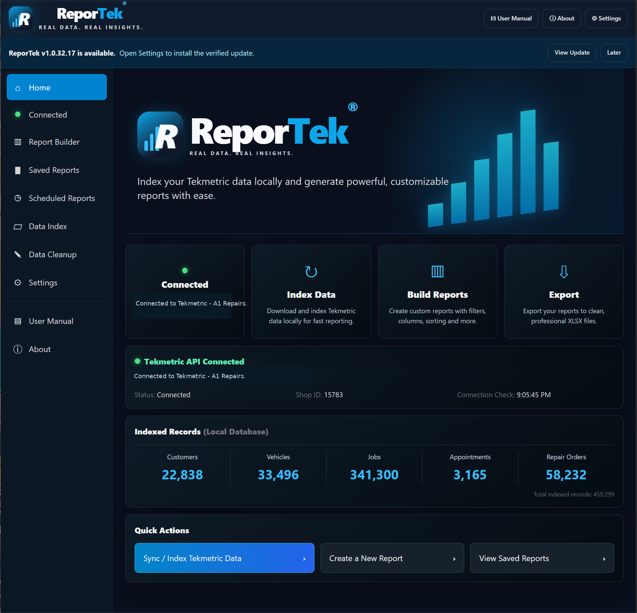The height and width of the screenshot is (613, 637).
Task: Open Report Builder in the sidebar
Action: coord(57,142)
